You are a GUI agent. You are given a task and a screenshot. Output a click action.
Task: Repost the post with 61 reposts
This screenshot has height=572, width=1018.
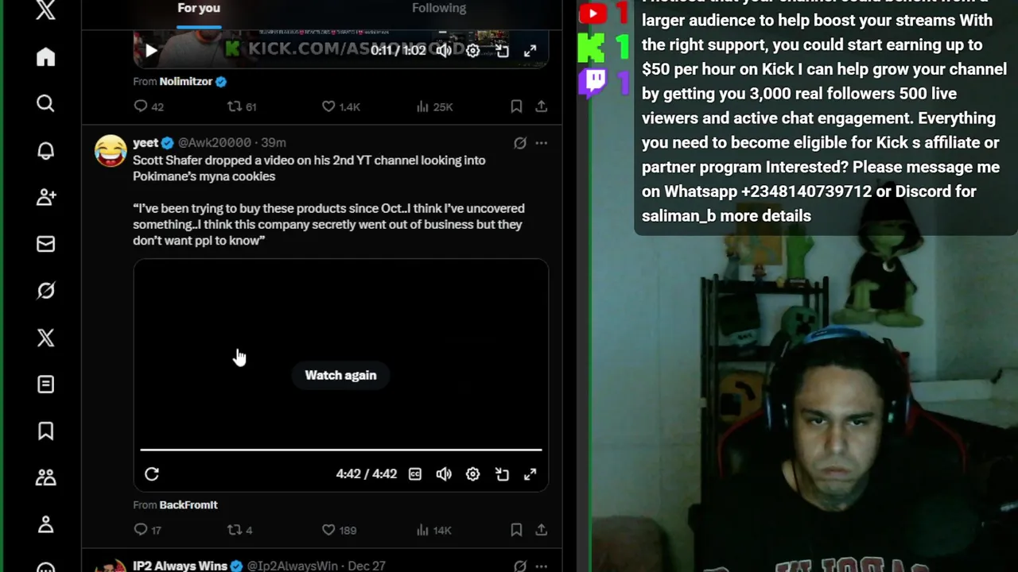tap(242, 106)
